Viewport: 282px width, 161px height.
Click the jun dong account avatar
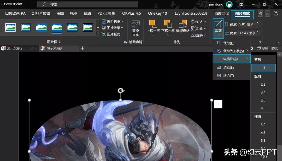click(229, 4)
